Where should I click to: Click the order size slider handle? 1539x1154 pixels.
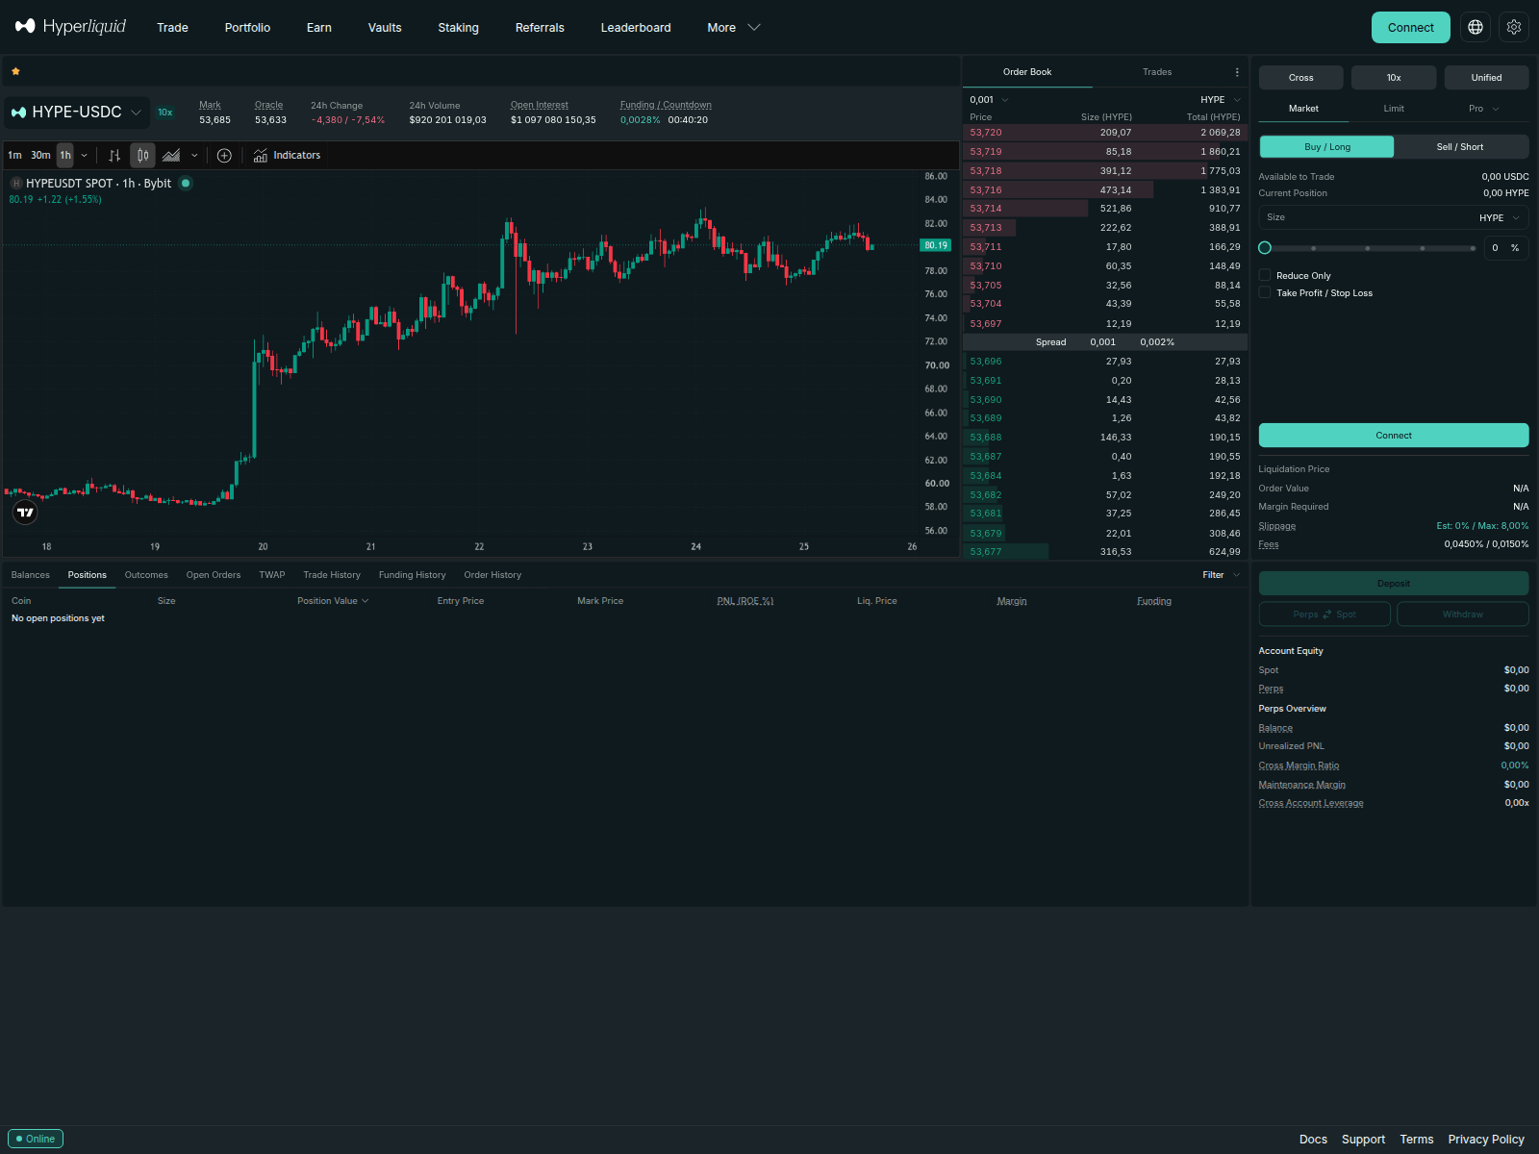1265,248
